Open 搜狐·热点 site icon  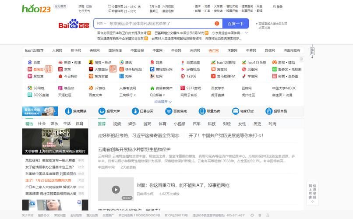click(91, 62)
